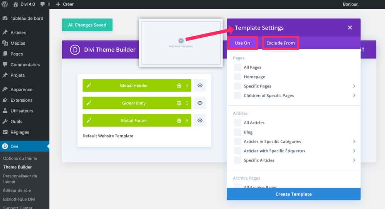
Task: Click the Default Website Template label
Action: (x=108, y=136)
